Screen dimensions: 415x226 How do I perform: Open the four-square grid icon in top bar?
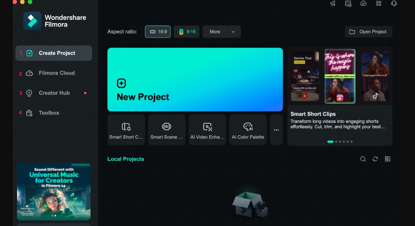click(x=379, y=4)
